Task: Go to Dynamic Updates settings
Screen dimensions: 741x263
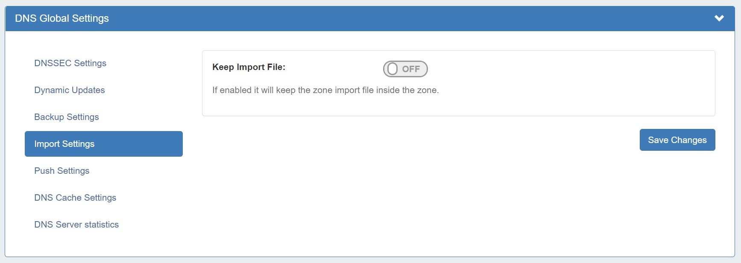Action: tap(70, 90)
